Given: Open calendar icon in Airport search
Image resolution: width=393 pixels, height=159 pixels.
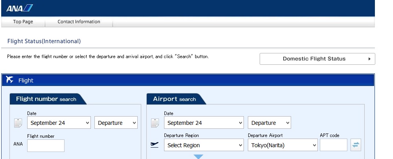Looking at the screenshot, I should (155, 123).
